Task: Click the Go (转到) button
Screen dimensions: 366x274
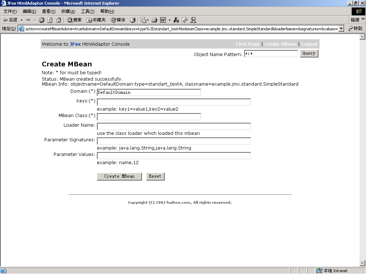Action: [355, 29]
